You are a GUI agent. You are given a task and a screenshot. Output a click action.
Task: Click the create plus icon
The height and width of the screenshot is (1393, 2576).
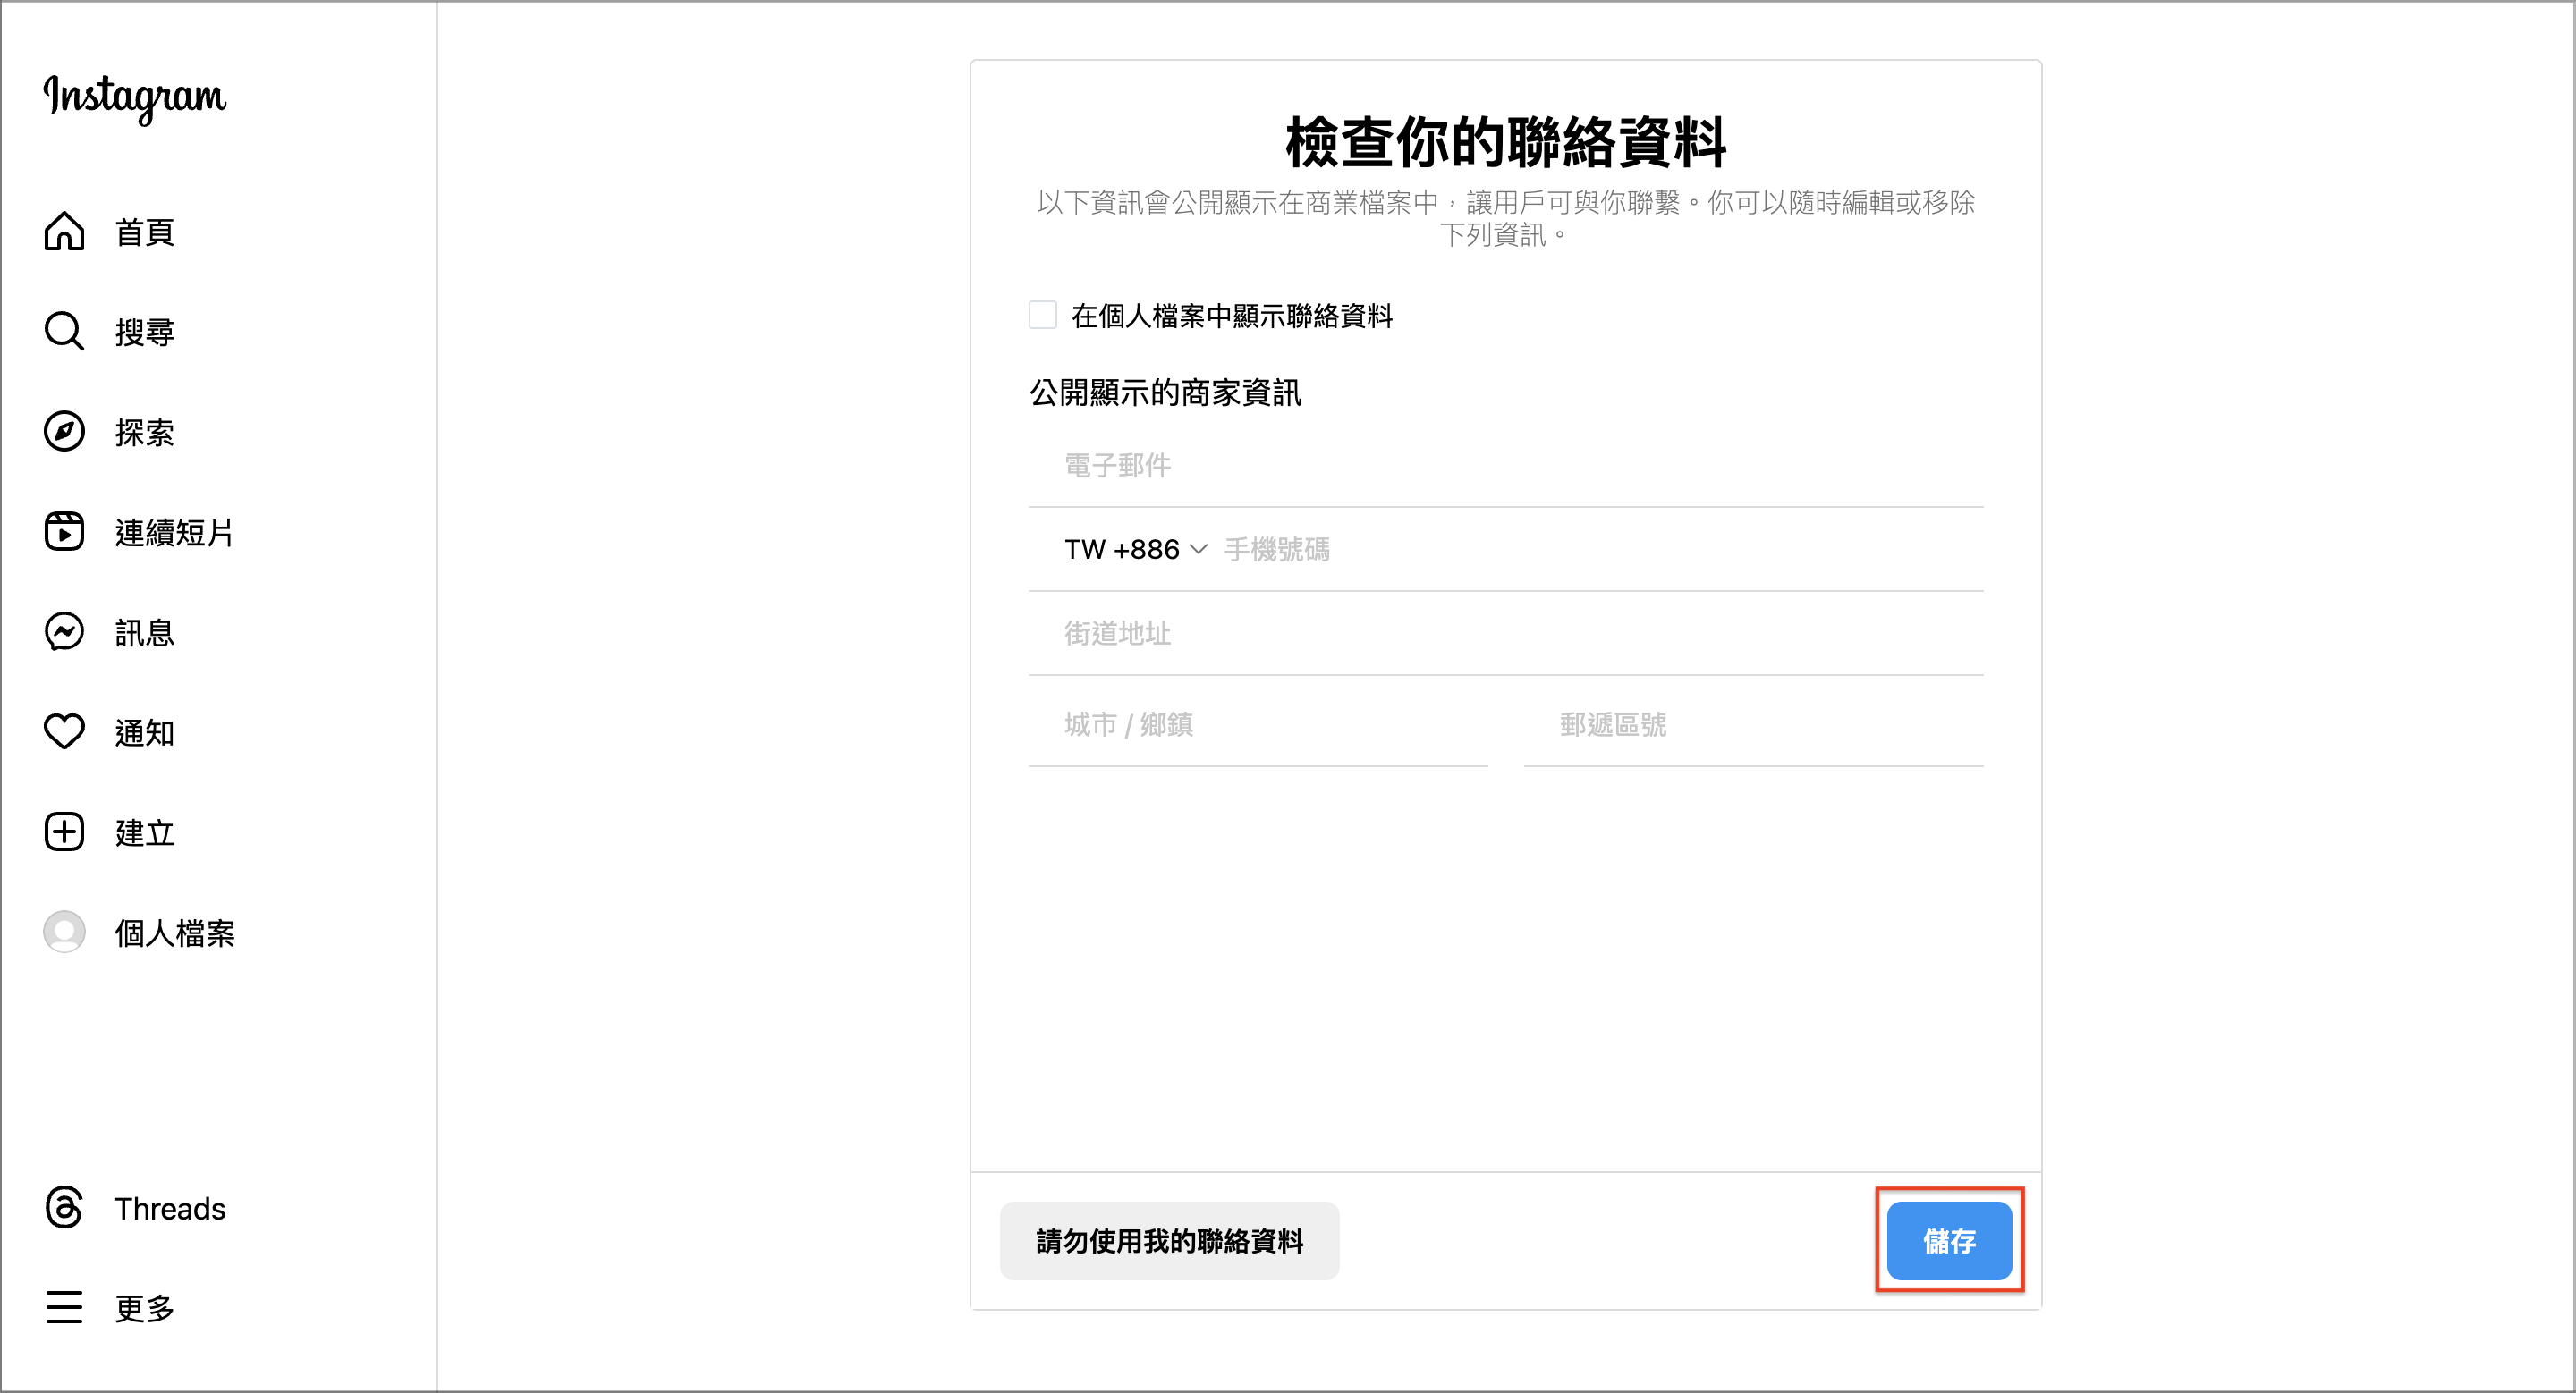[x=64, y=832]
